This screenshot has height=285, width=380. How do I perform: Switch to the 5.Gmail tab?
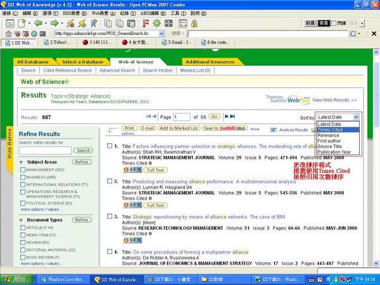point(177,42)
